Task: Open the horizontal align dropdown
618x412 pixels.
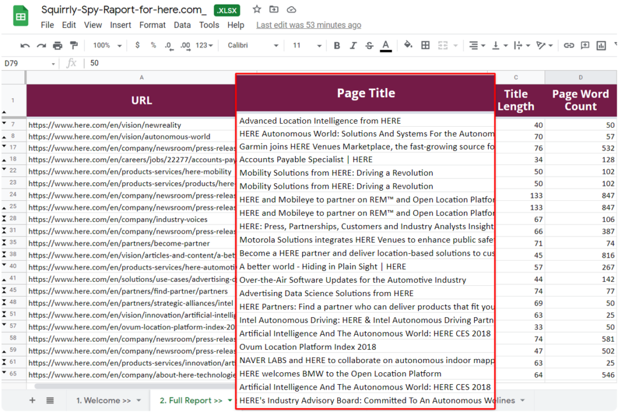Action: pyautogui.click(x=477, y=46)
